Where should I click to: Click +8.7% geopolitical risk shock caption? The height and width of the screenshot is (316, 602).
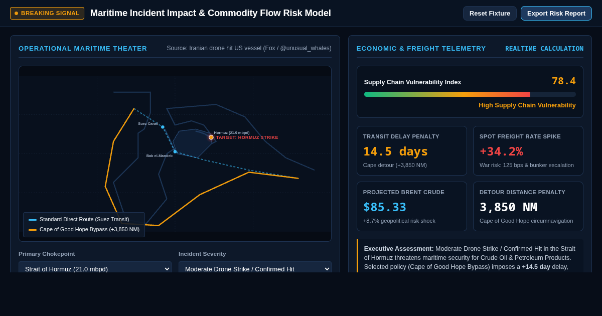pos(399,221)
